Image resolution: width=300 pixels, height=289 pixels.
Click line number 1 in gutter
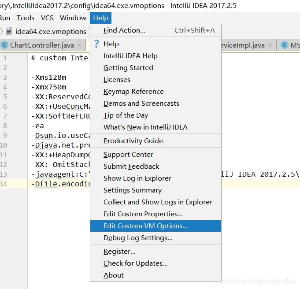coord(5,58)
